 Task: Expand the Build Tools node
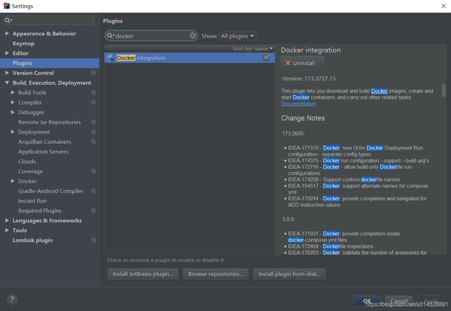coord(13,92)
